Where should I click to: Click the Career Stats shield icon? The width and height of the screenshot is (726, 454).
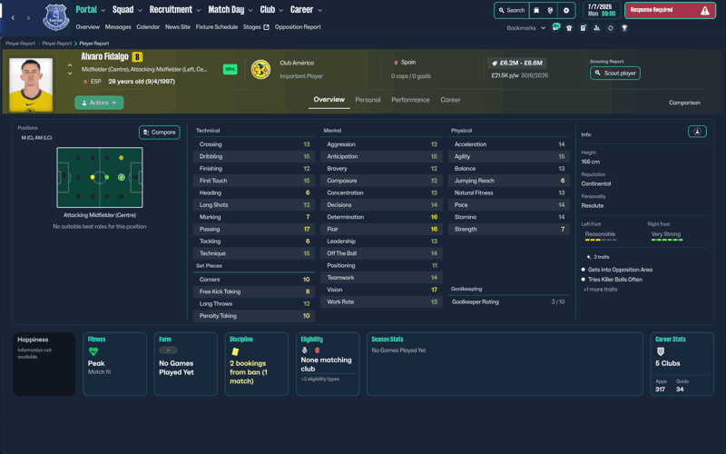tap(661, 351)
